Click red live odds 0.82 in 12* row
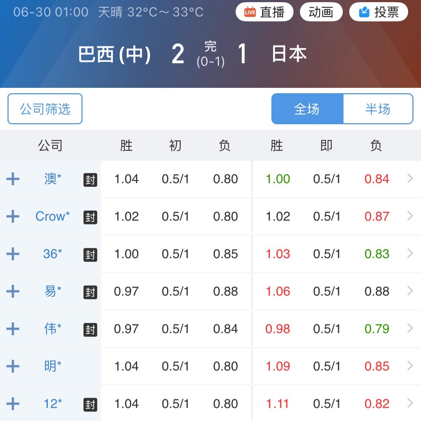421x421 pixels. (377, 404)
